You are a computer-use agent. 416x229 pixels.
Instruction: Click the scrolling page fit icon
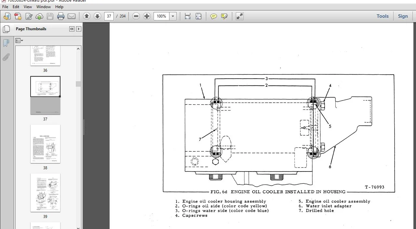coord(187,16)
